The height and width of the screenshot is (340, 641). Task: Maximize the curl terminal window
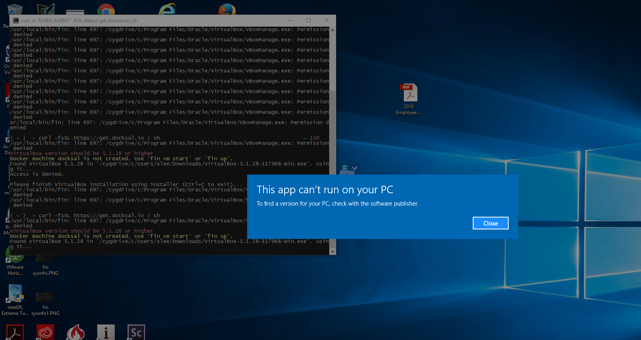click(309, 20)
